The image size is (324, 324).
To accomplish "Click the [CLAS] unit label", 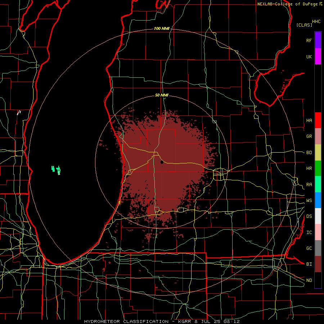I will tap(304, 25).
